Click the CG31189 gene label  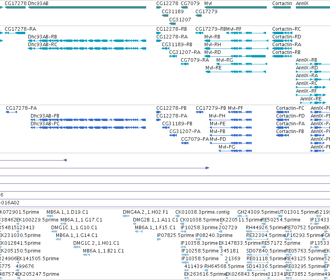173,11
